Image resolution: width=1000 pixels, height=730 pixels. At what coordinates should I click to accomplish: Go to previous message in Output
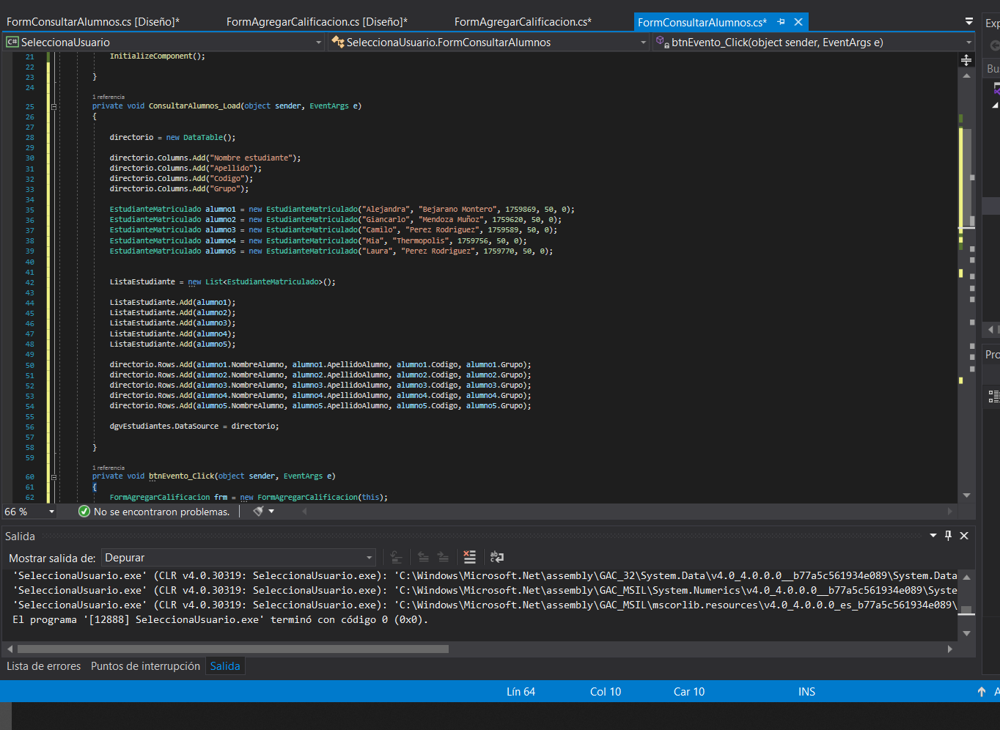[x=423, y=557]
